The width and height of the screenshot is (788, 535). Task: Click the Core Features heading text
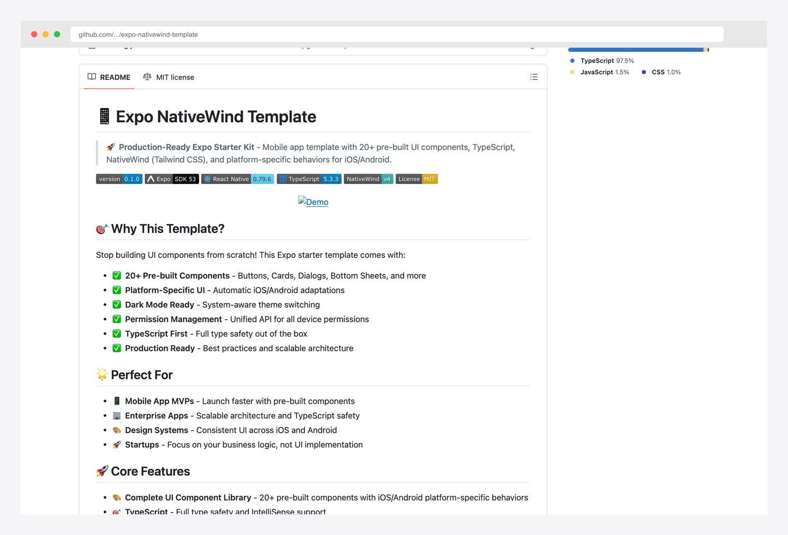pyautogui.click(x=150, y=471)
